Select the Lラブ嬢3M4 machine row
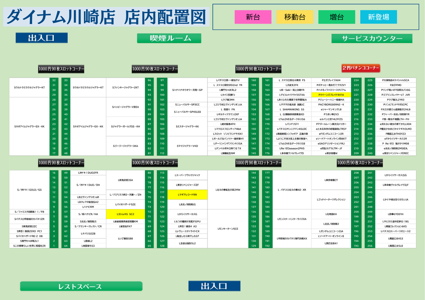Screen dimensions: 425x300 pos(228,100)
